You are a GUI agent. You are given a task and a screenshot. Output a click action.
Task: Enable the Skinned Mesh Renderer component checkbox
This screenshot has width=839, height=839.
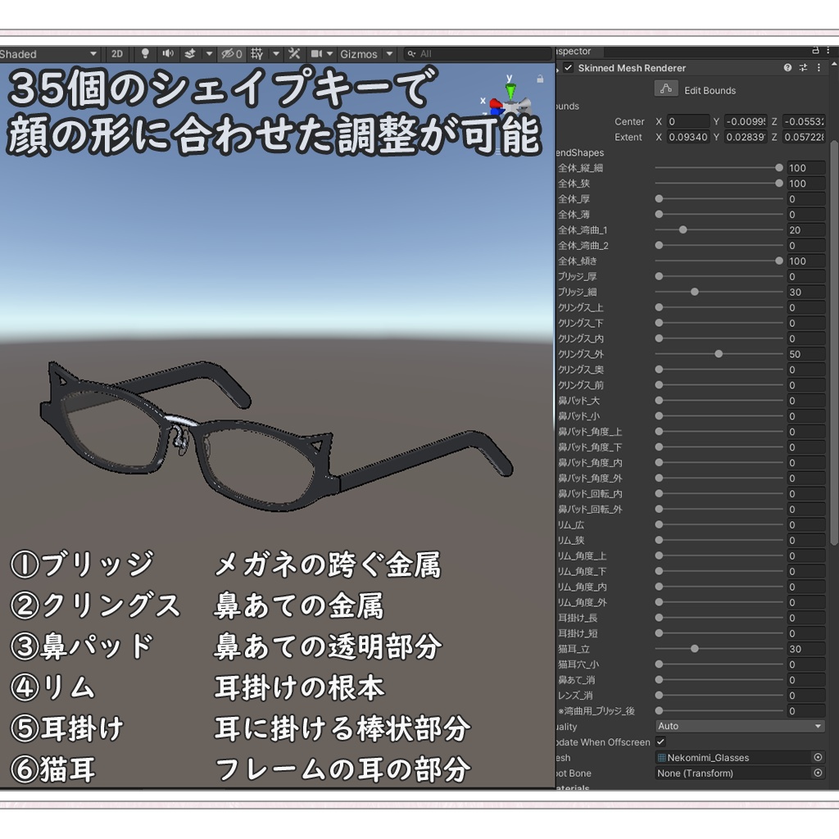pyautogui.click(x=568, y=68)
